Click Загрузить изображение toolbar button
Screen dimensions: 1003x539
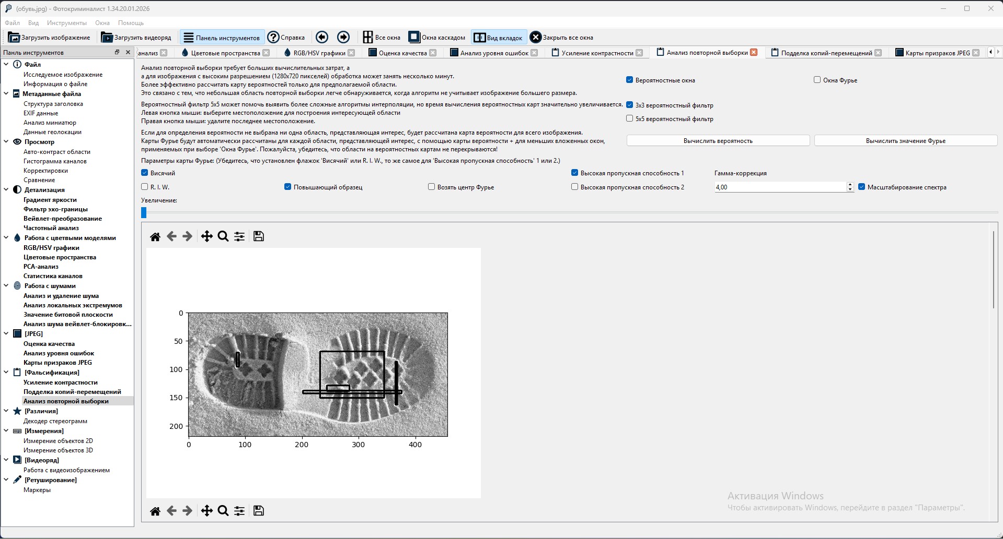[x=49, y=38]
